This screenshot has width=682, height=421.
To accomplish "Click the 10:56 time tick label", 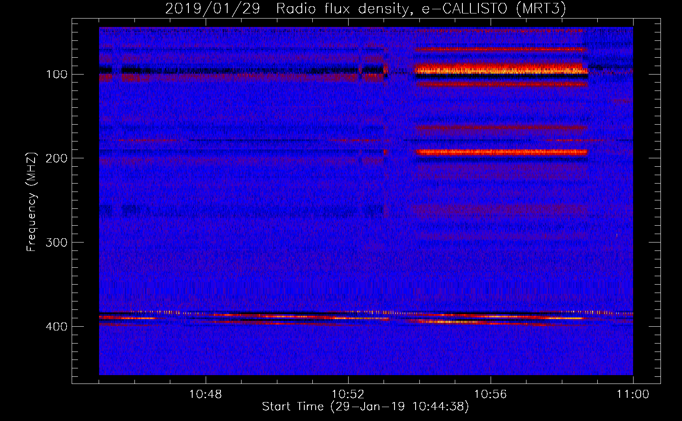I will (x=491, y=394).
